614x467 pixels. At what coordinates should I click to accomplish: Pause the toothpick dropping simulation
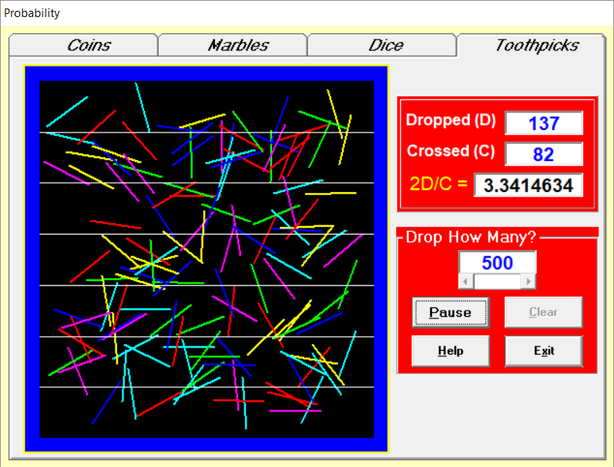450,312
